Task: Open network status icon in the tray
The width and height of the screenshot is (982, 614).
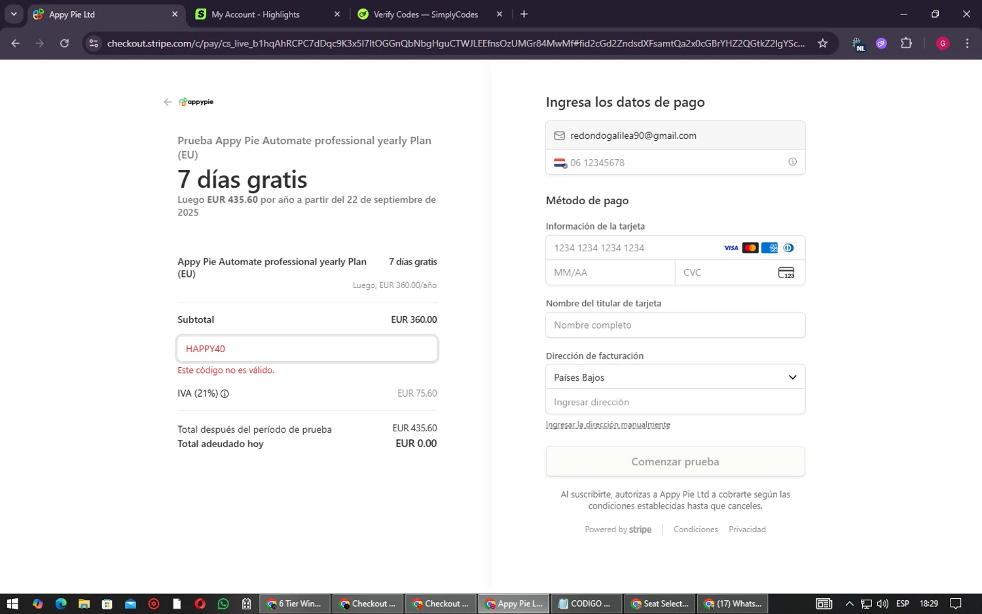Action: (x=866, y=604)
